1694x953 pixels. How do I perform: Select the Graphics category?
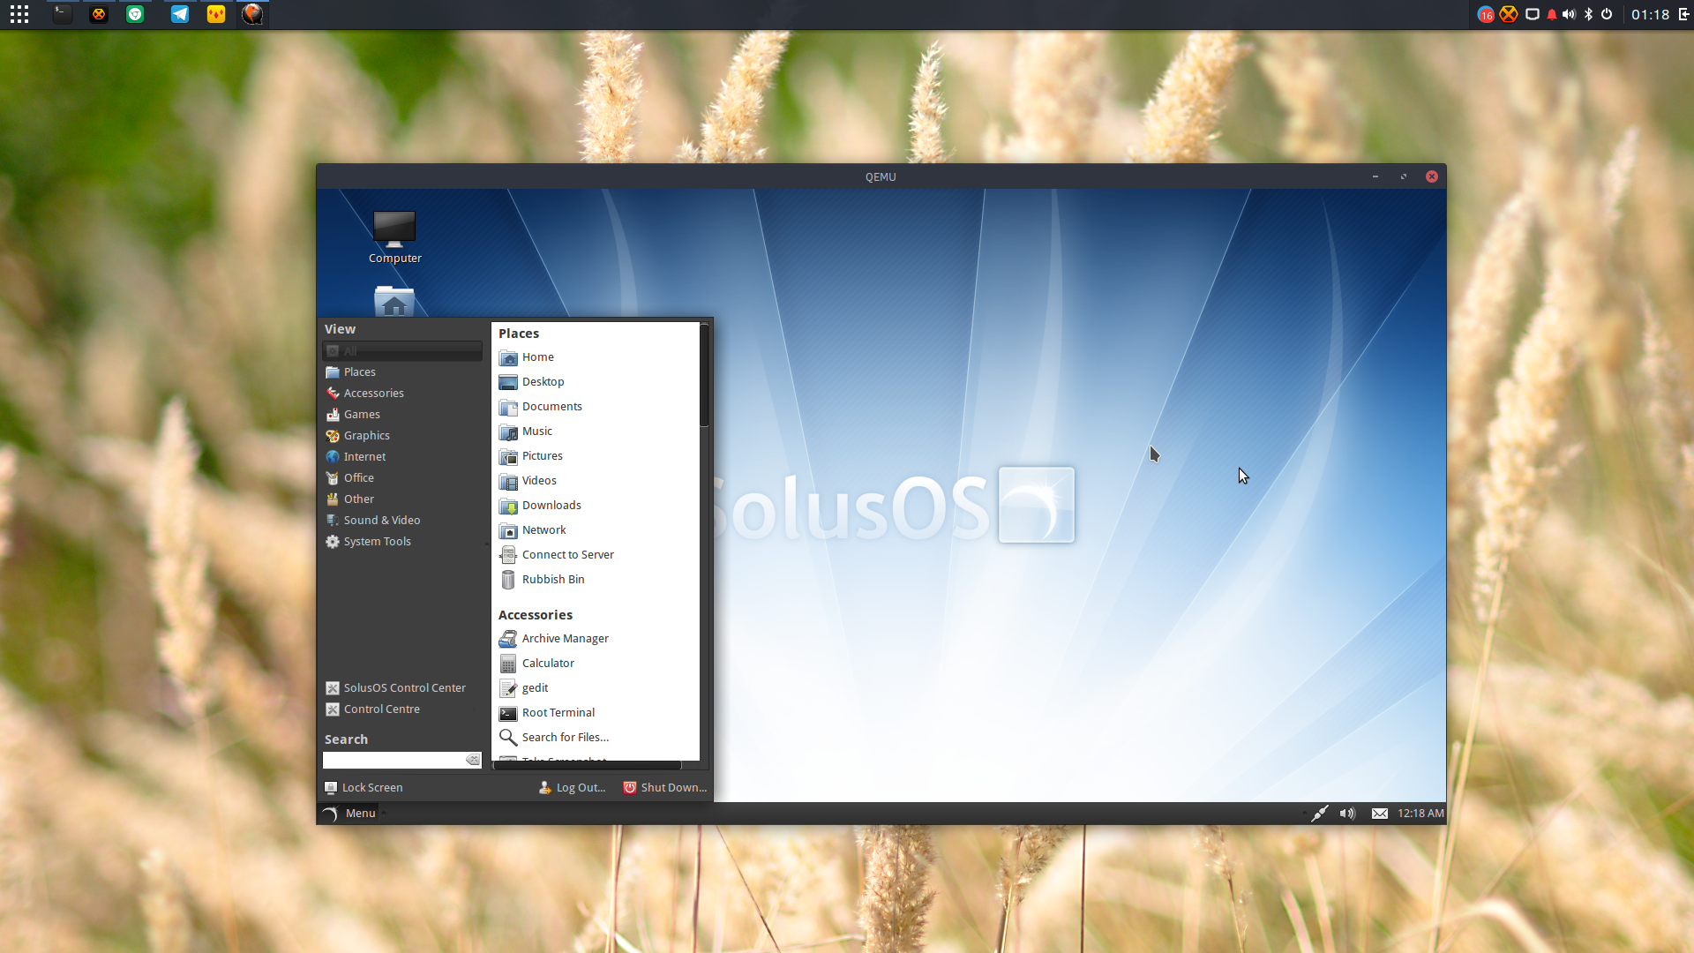(401, 436)
